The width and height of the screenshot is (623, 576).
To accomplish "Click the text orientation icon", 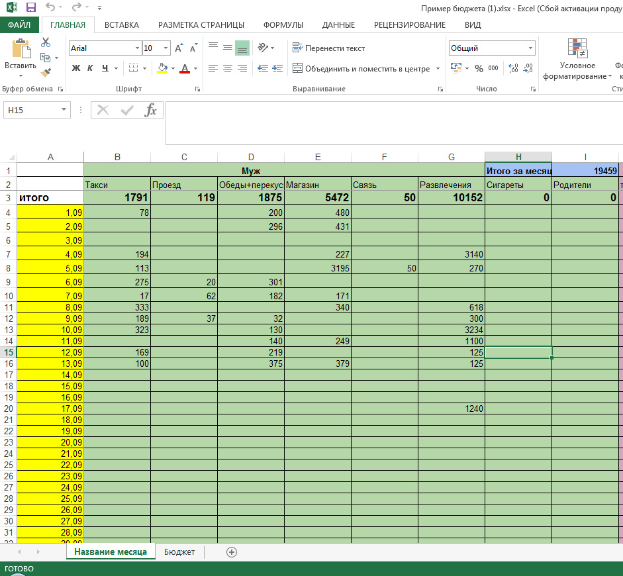I will (263, 48).
